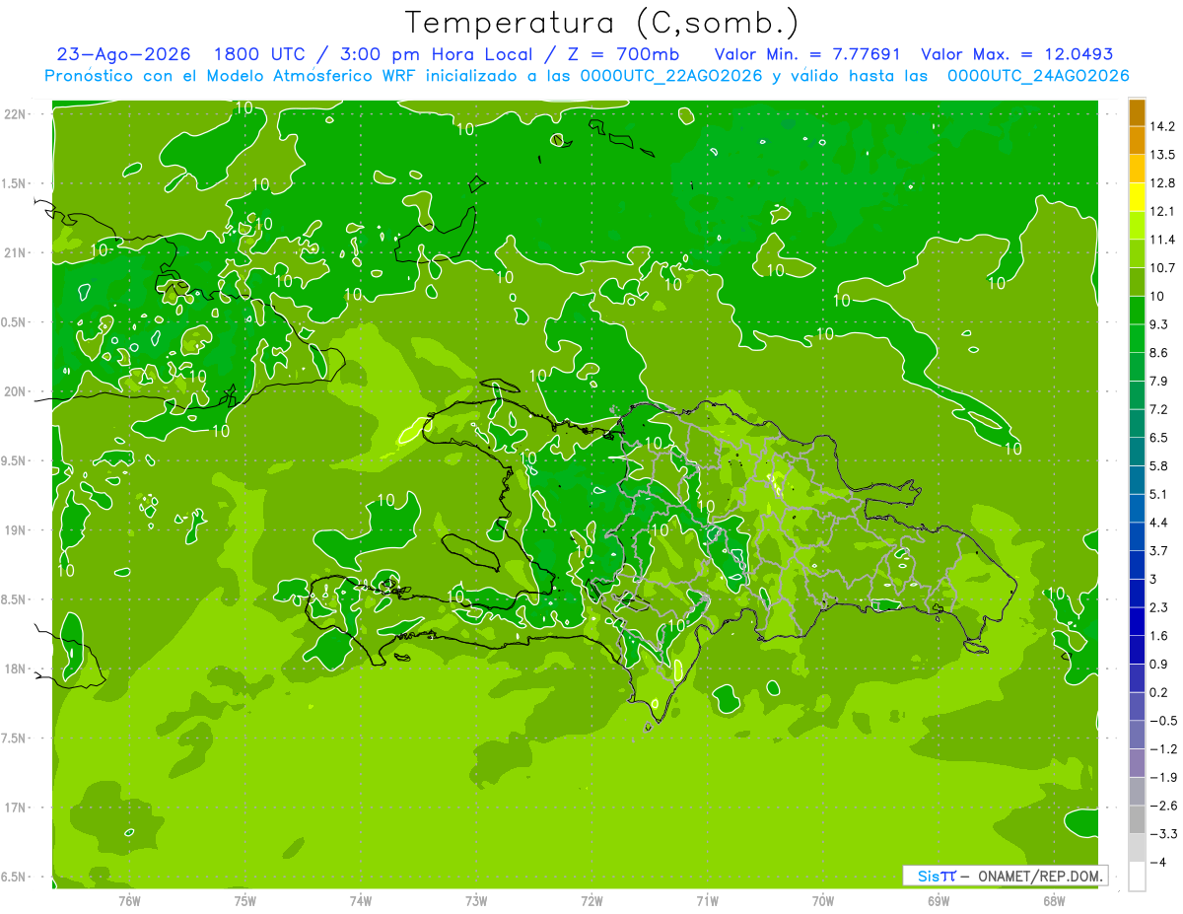Click the "4.4" color scale label

[1159, 523]
